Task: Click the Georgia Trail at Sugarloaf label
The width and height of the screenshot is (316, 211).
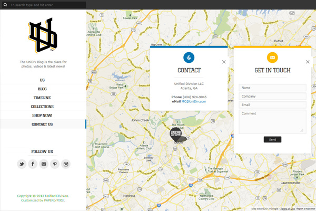Action: point(218,170)
